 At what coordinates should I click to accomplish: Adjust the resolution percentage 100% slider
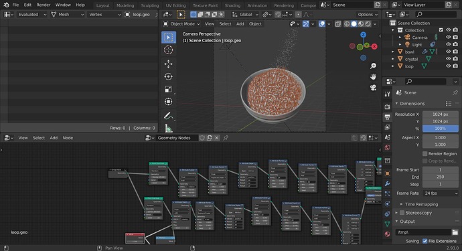[x=441, y=129]
